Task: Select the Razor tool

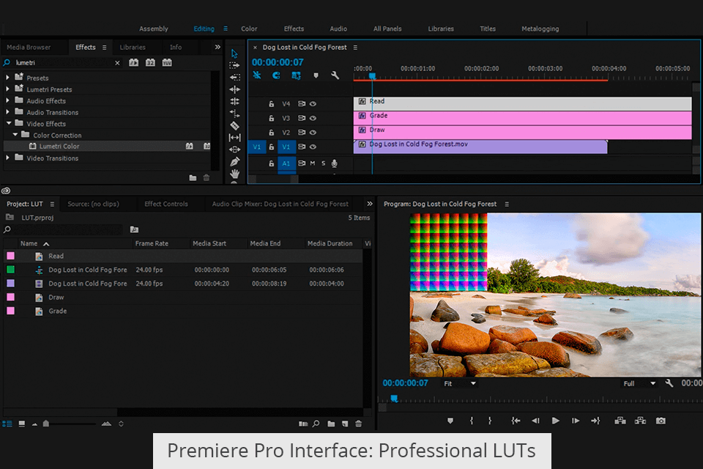Action: tap(234, 125)
